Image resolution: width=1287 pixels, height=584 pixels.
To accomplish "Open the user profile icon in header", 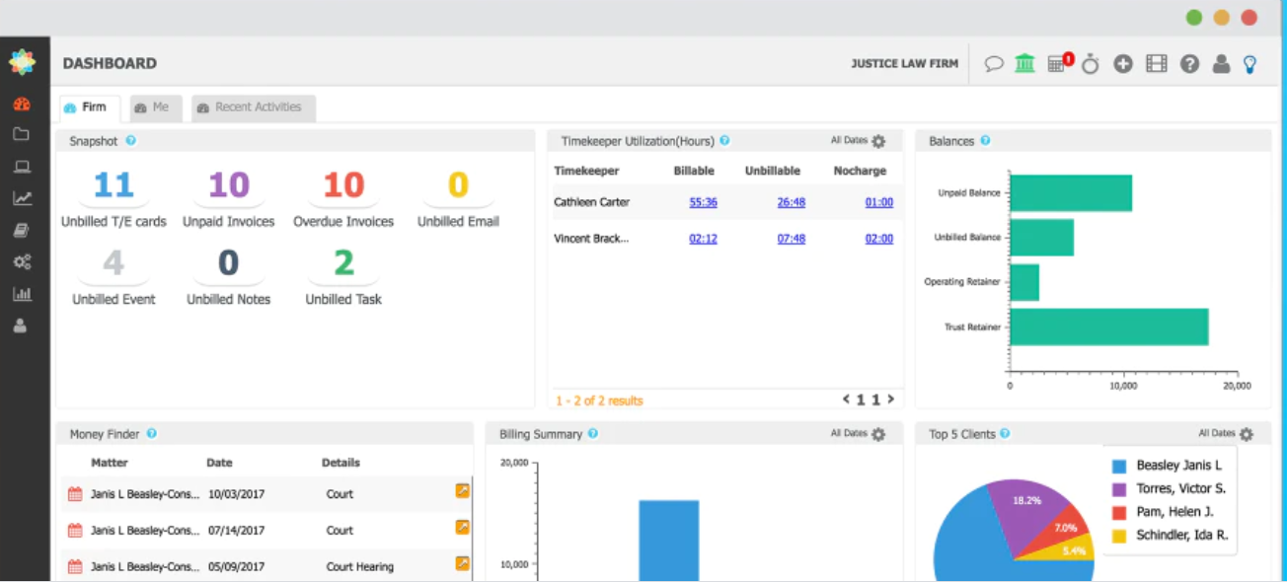I will pyautogui.click(x=1221, y=64).
